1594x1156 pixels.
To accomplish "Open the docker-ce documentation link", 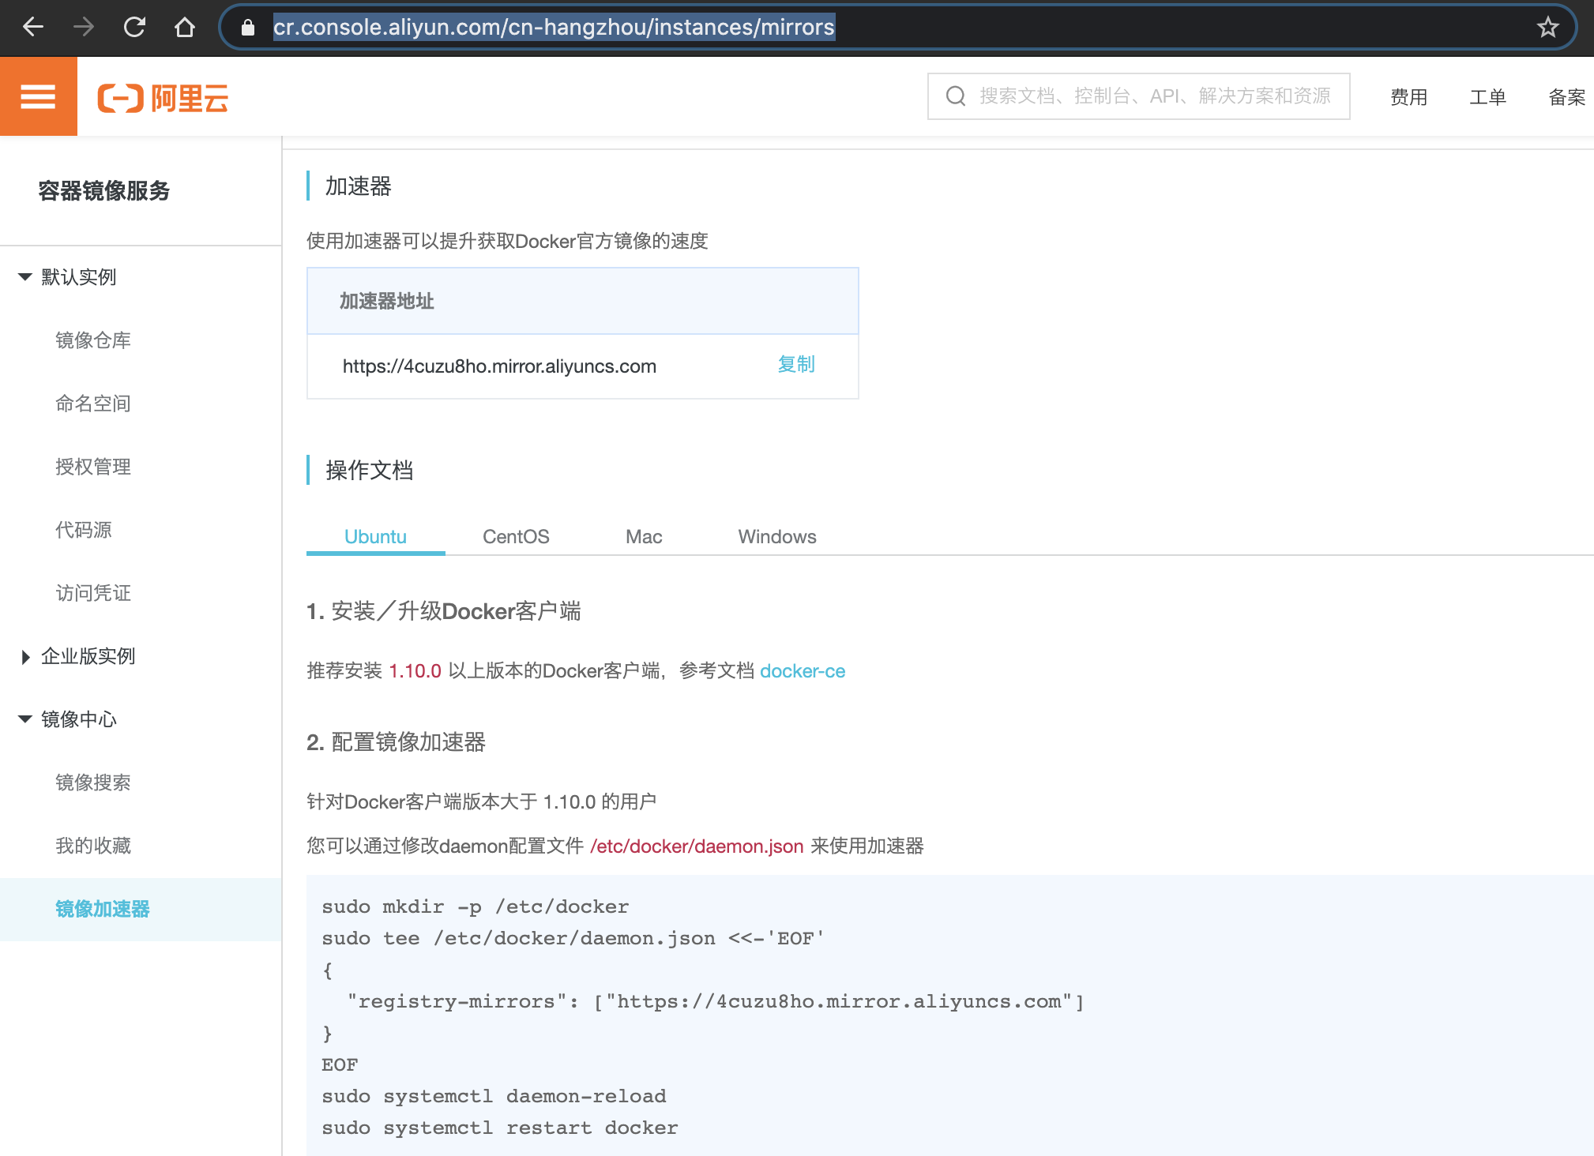I will tap(803, 671).
